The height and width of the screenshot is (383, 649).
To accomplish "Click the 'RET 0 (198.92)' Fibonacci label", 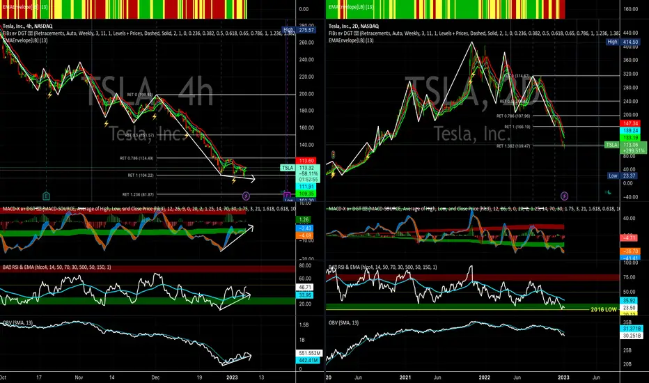I will click(140, 95).
